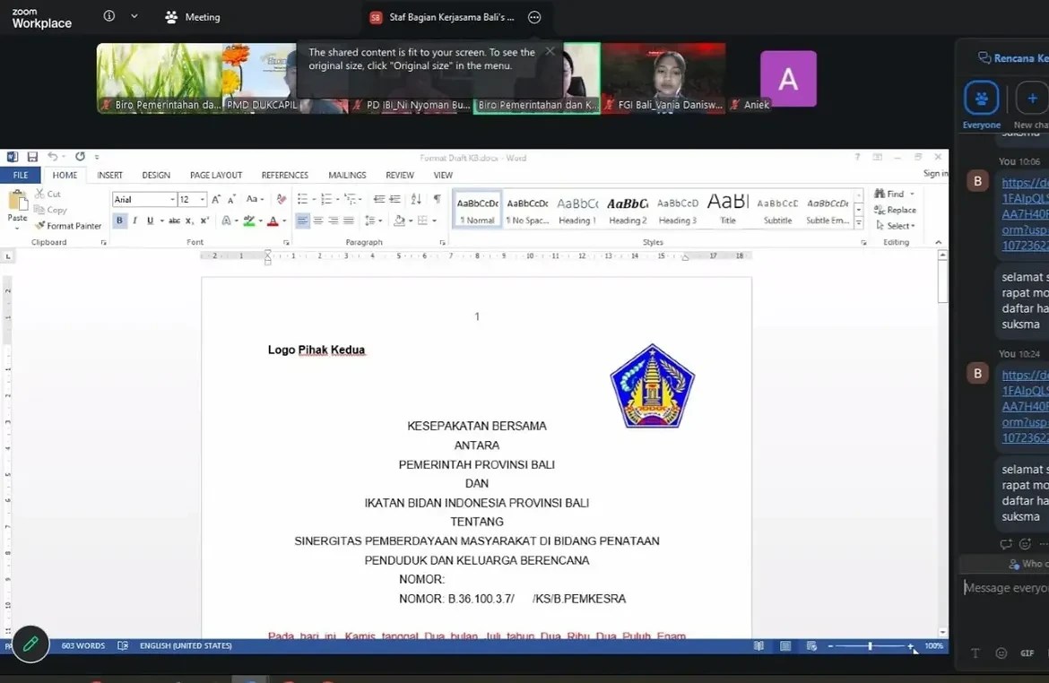Align the text to the right

[x=334, y=220]
